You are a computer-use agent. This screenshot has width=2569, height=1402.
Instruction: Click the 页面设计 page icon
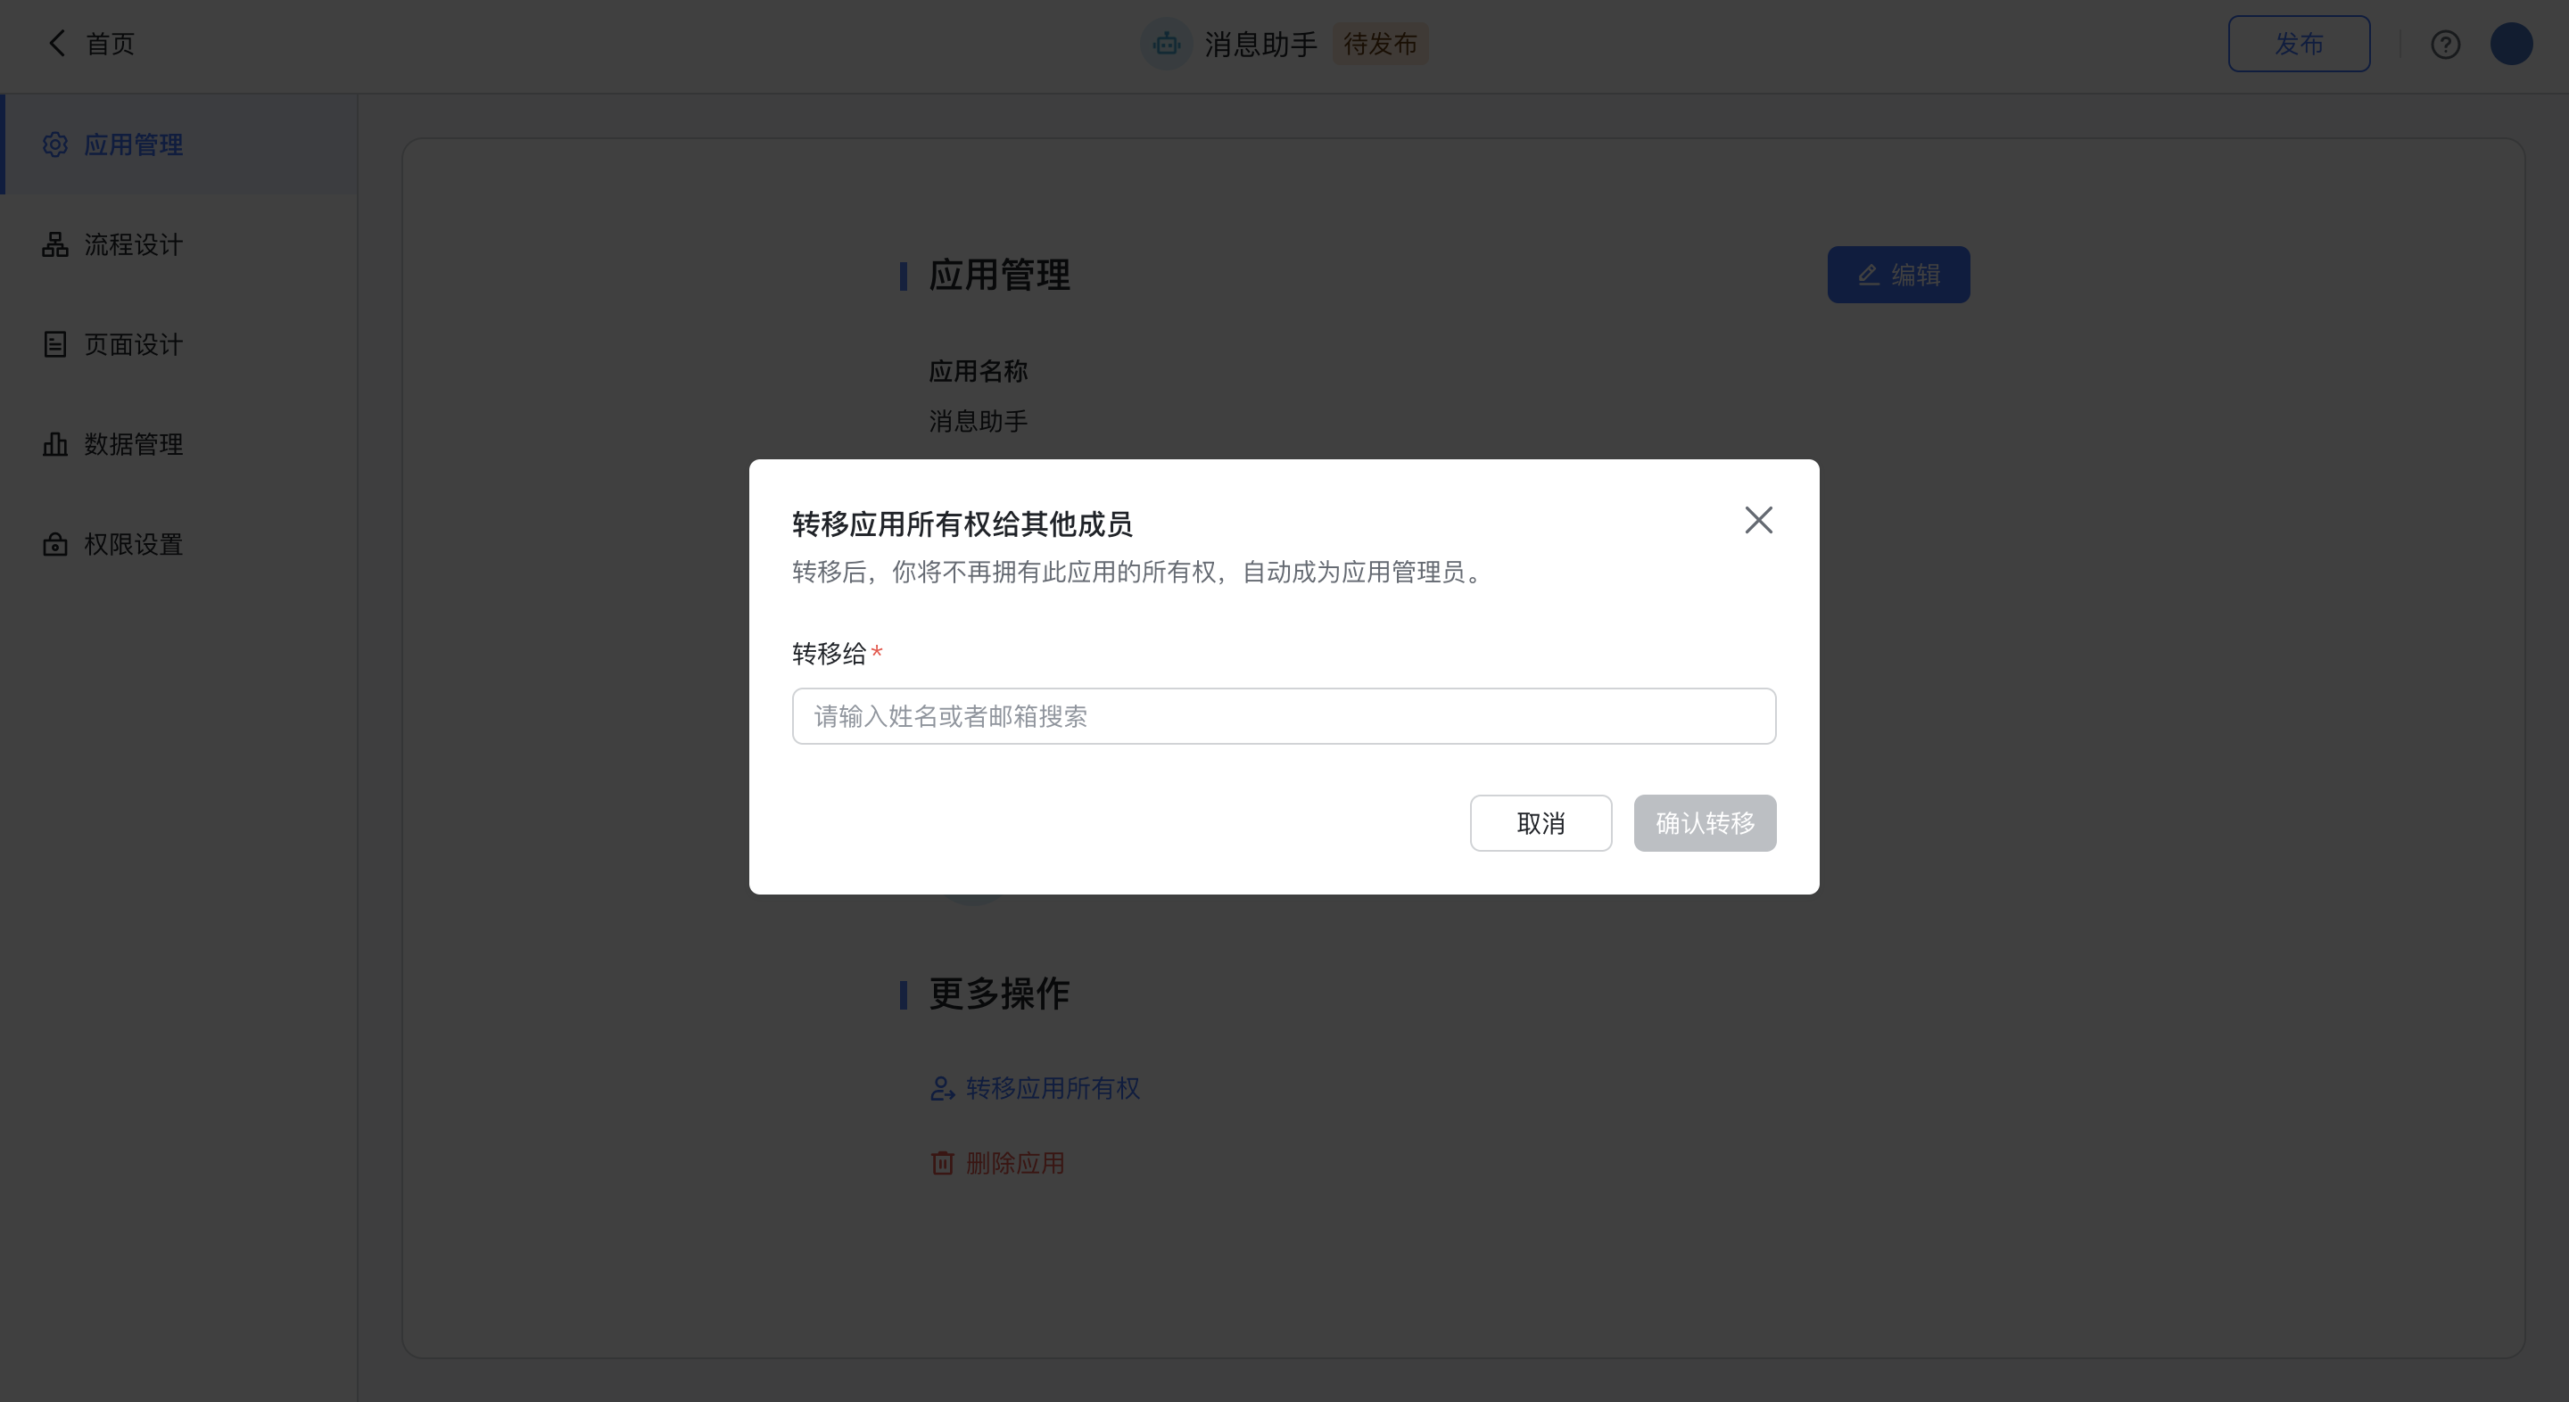click(x=54, y=344)
